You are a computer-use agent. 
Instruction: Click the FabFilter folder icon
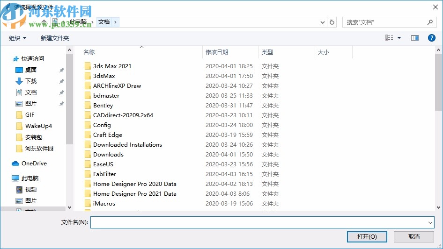tap(88, 174)
